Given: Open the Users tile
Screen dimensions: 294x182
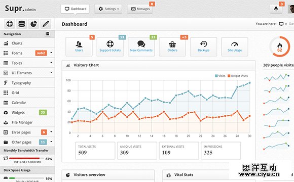Looking at the screenshot, I should tap(79, 47).
